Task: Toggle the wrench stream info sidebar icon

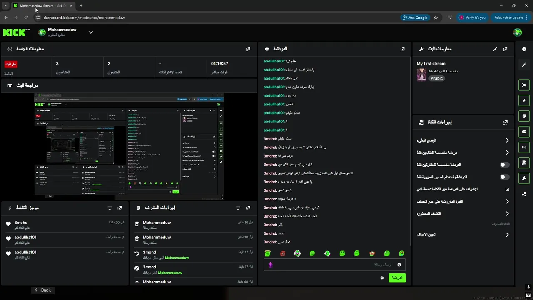Action: [x=524, y=178]
